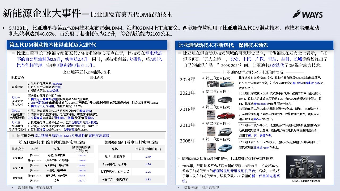Click the 2327.7 mileage value

[82, 180]
